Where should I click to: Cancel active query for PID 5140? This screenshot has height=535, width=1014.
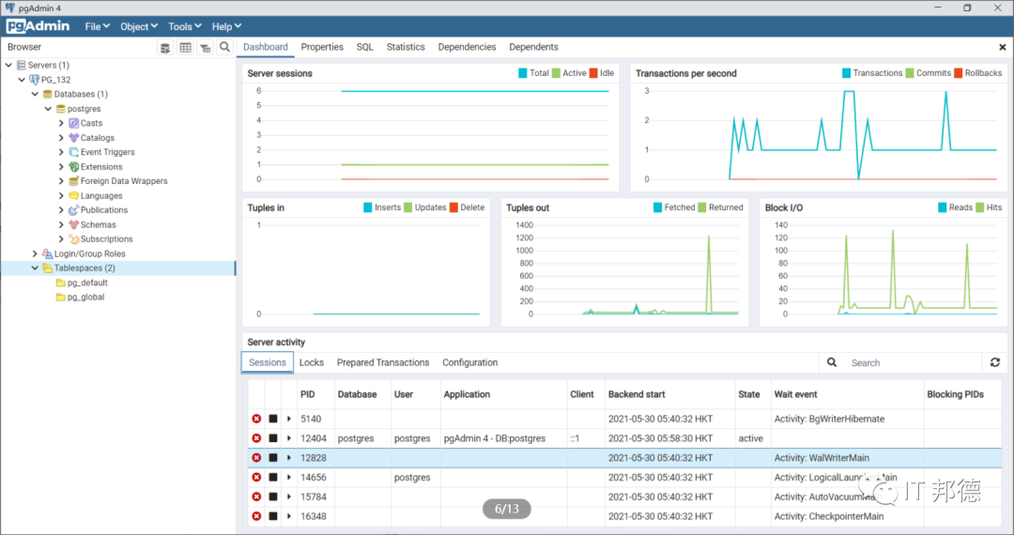(x=273, y=419)
